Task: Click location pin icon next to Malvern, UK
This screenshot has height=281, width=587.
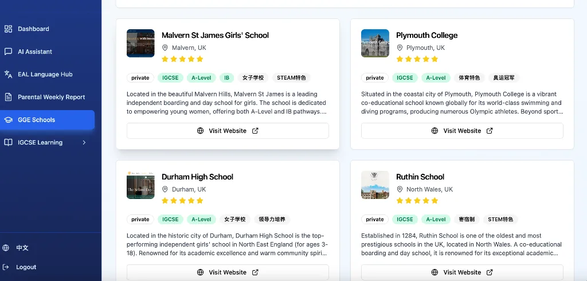Action: (165, 48)
